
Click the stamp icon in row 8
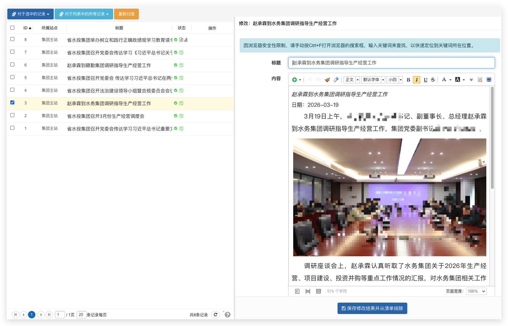click(x=186, y=40)
